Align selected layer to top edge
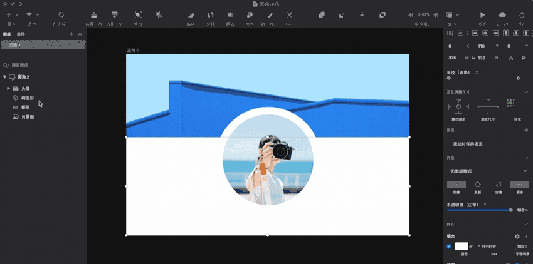This screenshot has width=533, height=264. [506, 33]
